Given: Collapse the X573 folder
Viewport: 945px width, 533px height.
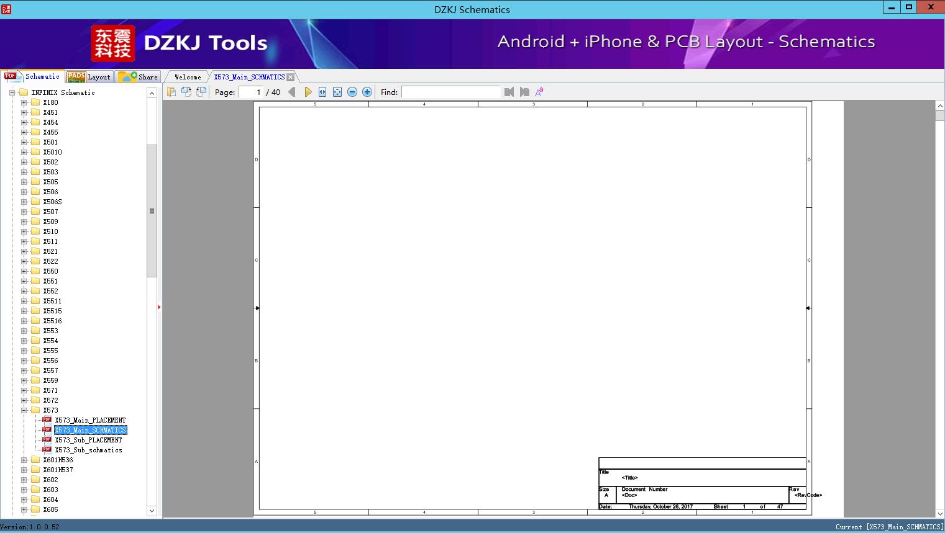Looking at the screenshot, I should [x=24, y=410].
